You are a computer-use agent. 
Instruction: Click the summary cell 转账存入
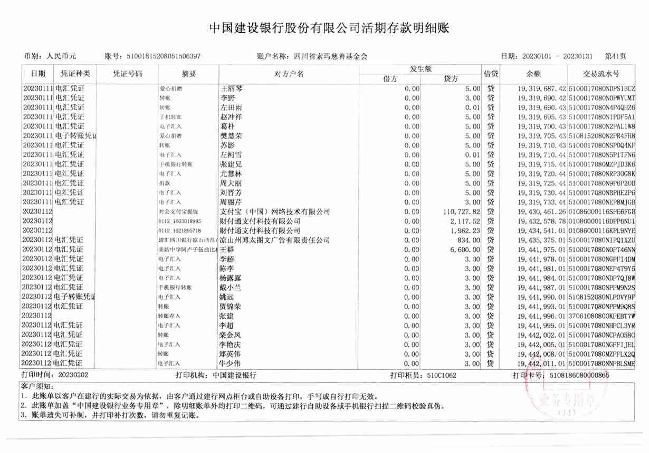tap(169, 316)
